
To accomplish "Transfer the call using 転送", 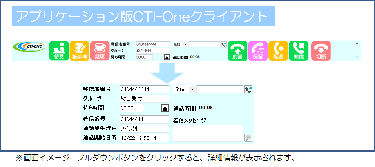I will [x=278, y=51].
